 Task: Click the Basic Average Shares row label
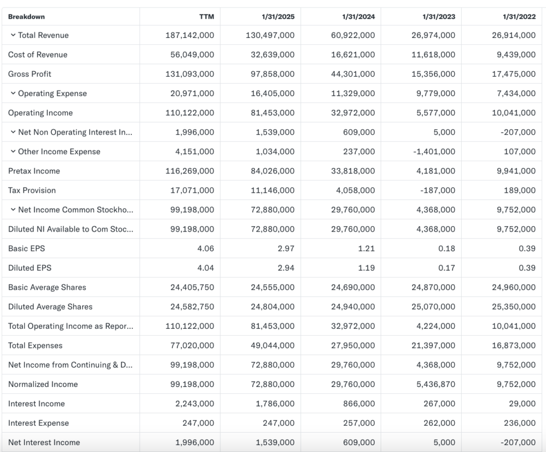[x=47, y=287]
